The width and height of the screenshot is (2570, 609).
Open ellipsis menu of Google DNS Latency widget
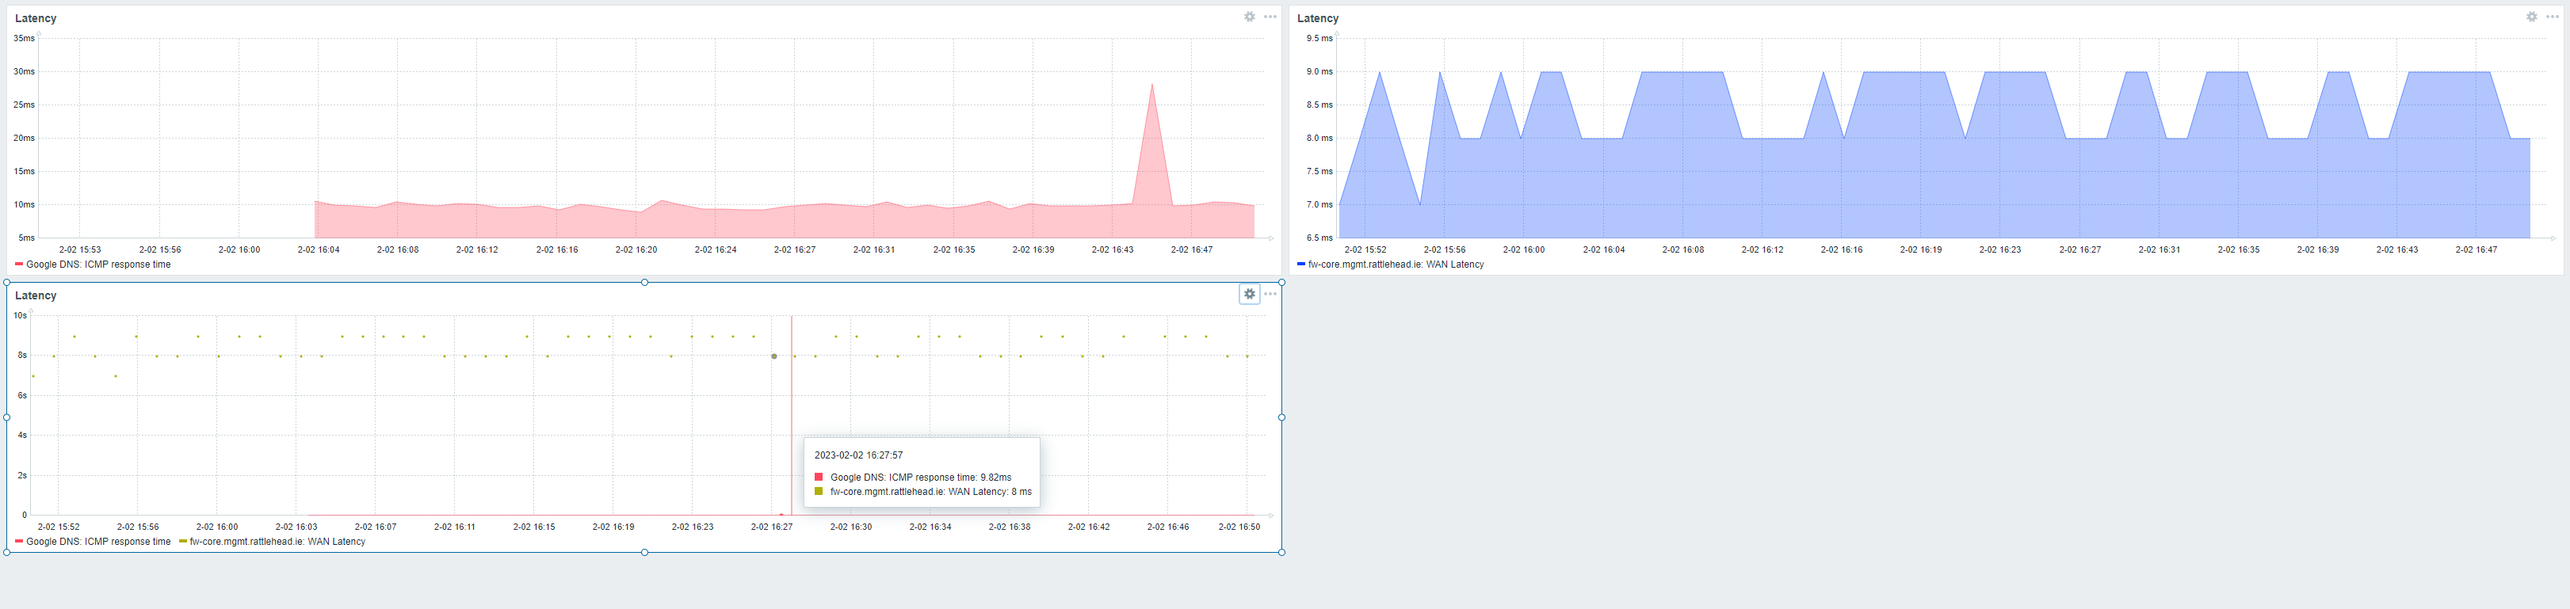point(1270,17)
